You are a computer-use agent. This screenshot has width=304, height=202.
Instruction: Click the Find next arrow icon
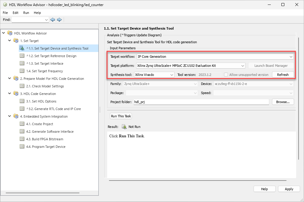[x=59, y=20]
